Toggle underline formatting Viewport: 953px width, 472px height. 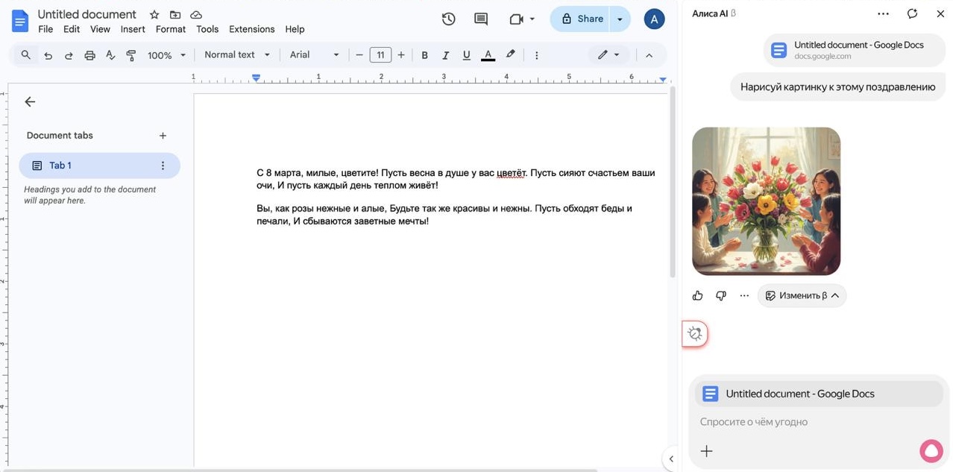(x=466, y=55)
